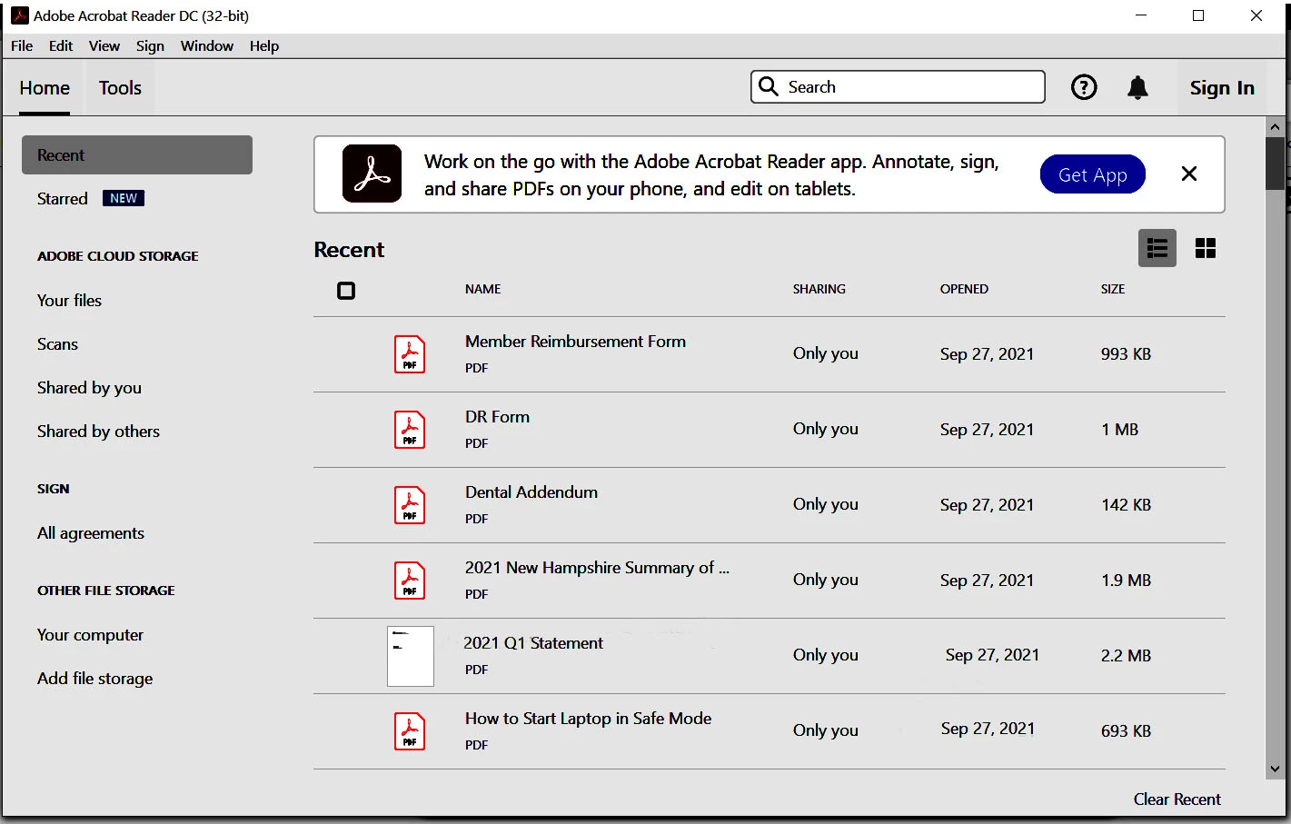Image resolution: width=1291 pixels, height=824 pixels.
Task: Open the notifications bell
Action: click(x=1137, y=87)
